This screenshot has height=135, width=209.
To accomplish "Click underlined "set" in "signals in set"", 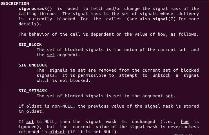I will (x=81, y=70).
